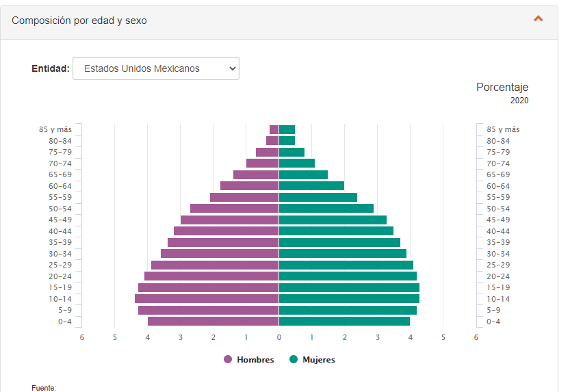Open the Entidad dropdown selector
The width and height of the screenshot is (570, 392).
click(x=156, y=68)
